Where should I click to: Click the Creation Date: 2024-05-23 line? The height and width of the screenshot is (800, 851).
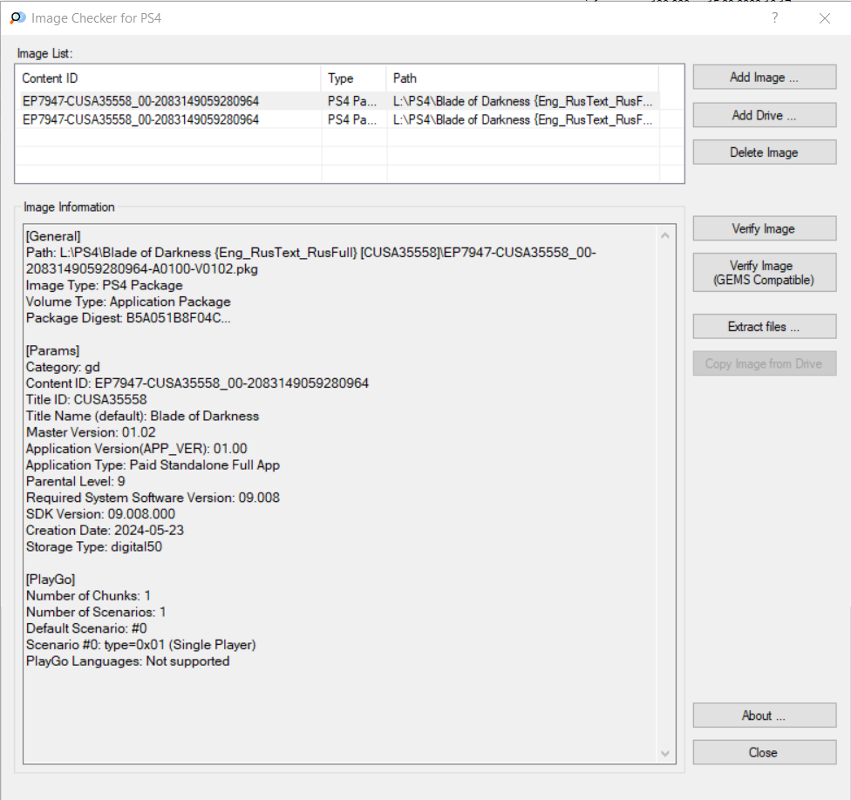pos(105,530)
